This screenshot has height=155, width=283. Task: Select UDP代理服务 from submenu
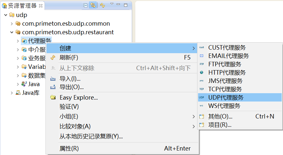[226, 97]
